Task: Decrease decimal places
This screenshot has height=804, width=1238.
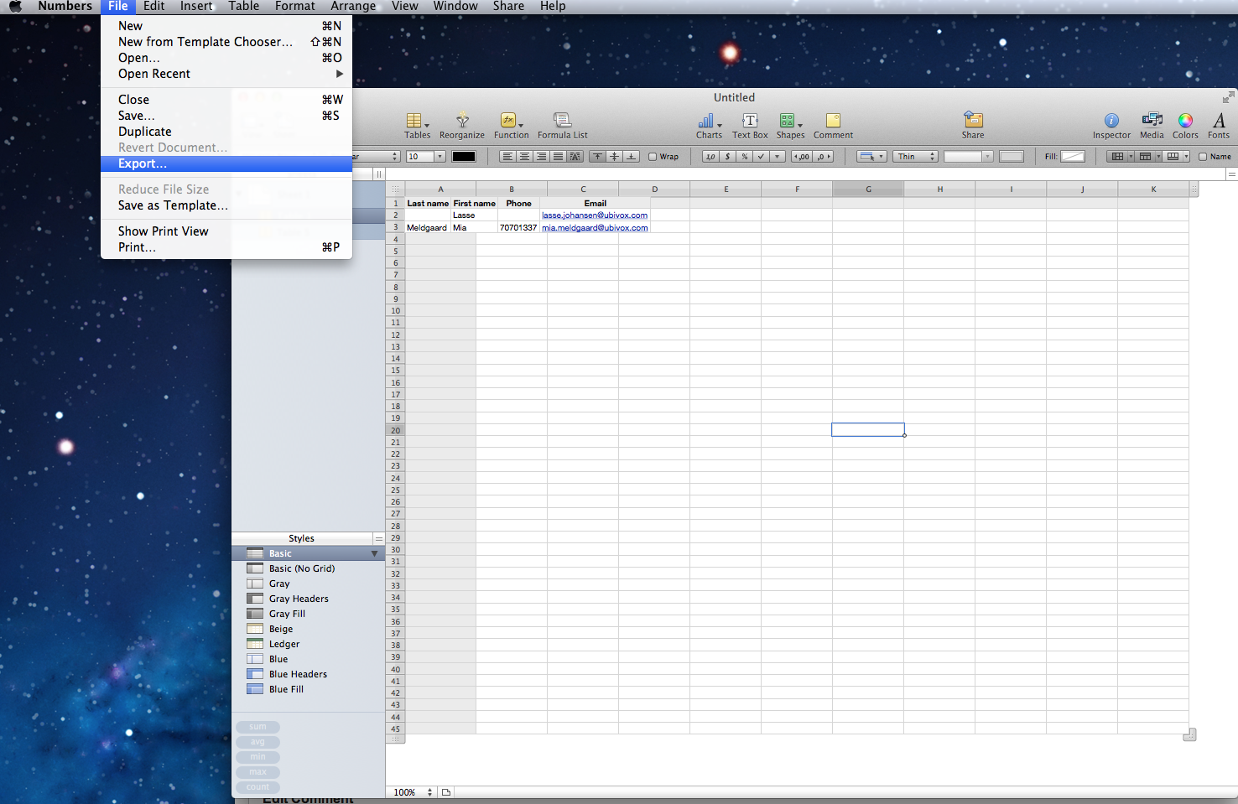Action: 802,157
